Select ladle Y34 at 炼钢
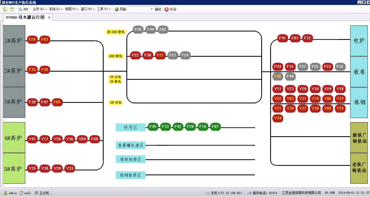Viewport: 370px width, 197px height. pyautogui.click(x=277, y=118)
